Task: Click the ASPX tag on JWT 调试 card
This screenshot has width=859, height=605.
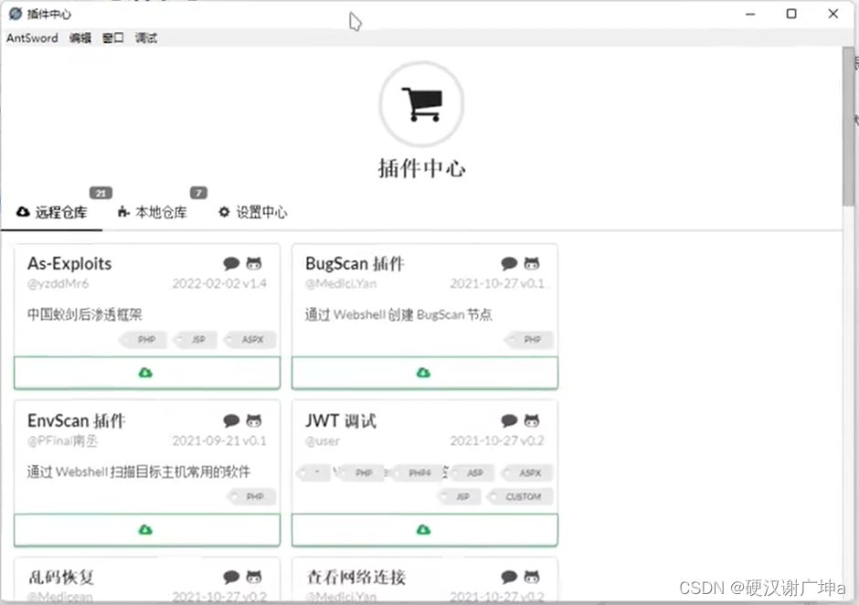Action: (528, 472)
